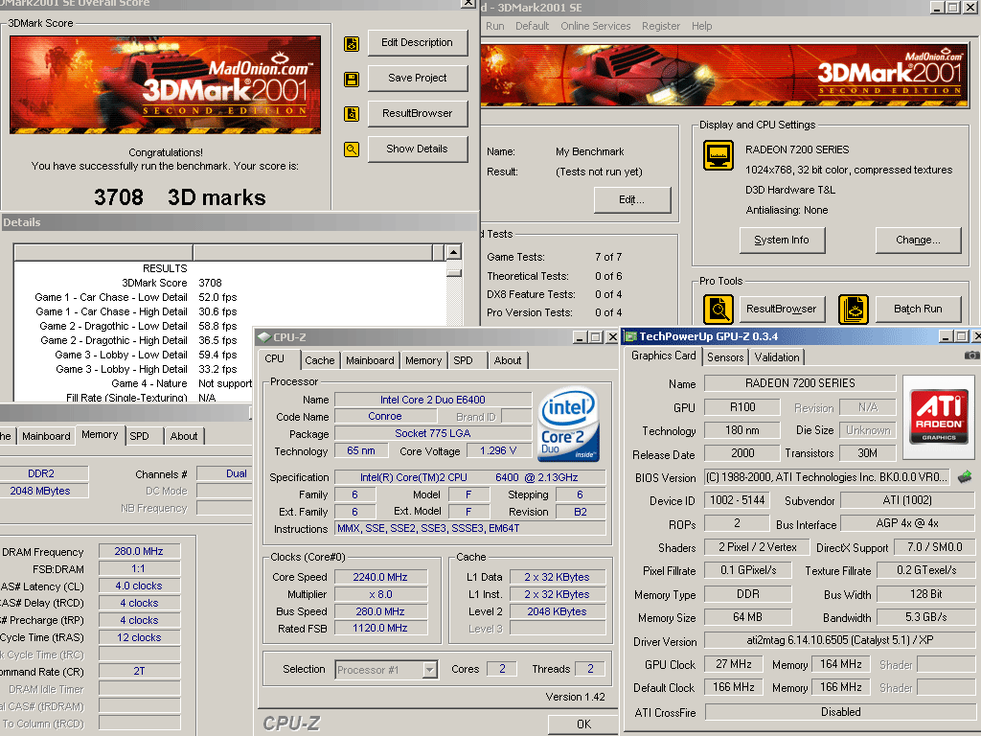Click the GPU Clock value 27 MHz
Screen dimensions: 981x736
click(734, 664)
